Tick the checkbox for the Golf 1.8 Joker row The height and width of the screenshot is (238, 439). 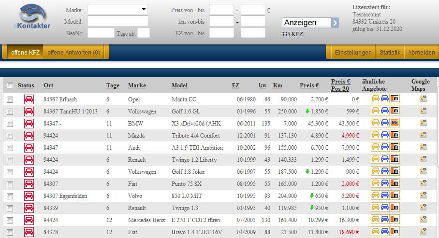click(x=10, y=172)
